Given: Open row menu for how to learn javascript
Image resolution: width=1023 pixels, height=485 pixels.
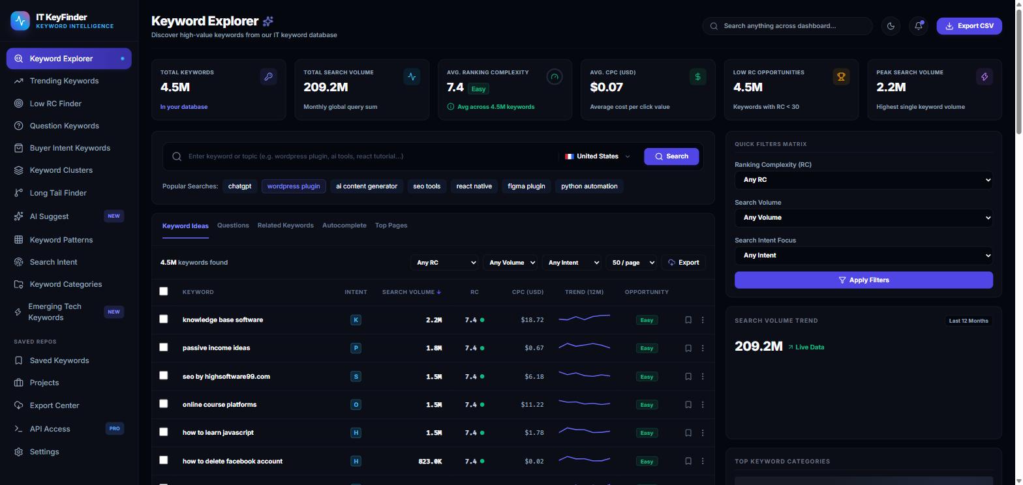Looking at the screenshot, I should 703,433.
